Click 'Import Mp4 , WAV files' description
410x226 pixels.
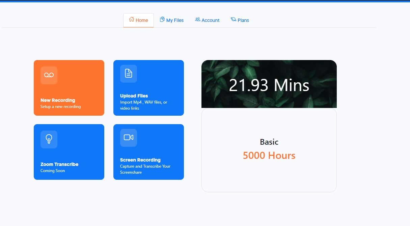pyautogui.click(x=144, y=105)
